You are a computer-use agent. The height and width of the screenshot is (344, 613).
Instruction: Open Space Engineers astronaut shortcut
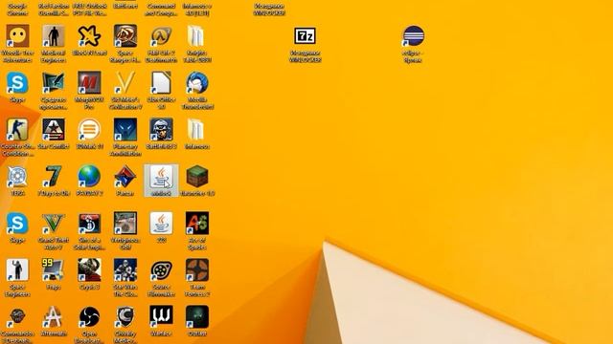coord(17,269)
